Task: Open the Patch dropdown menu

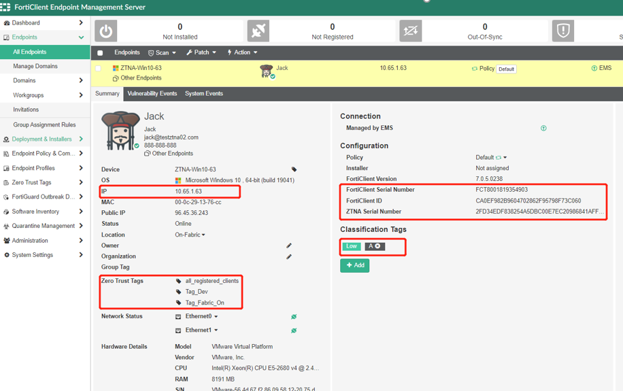Action: pyautogui.click(x=201, y=52)
